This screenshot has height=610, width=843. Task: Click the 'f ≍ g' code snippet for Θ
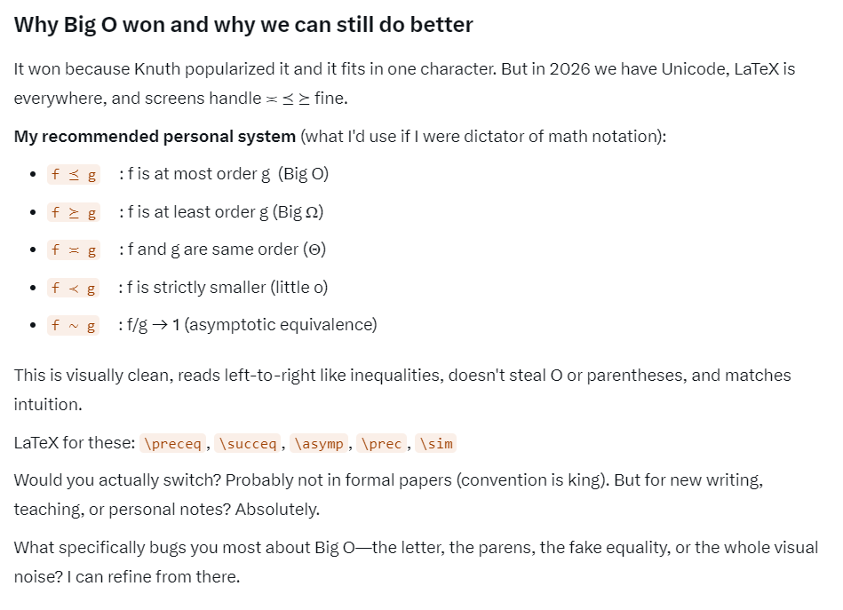click(x=74, y=250)
